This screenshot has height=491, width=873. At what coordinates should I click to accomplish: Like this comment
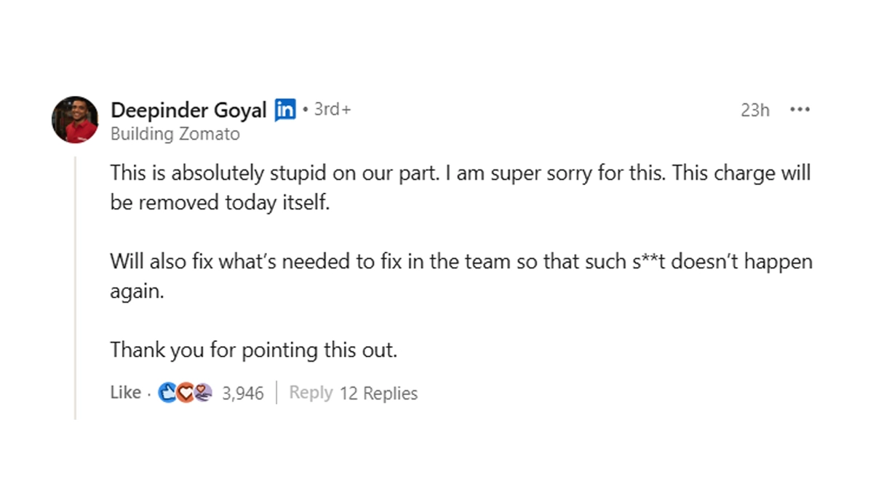click(x=125, y=393)
